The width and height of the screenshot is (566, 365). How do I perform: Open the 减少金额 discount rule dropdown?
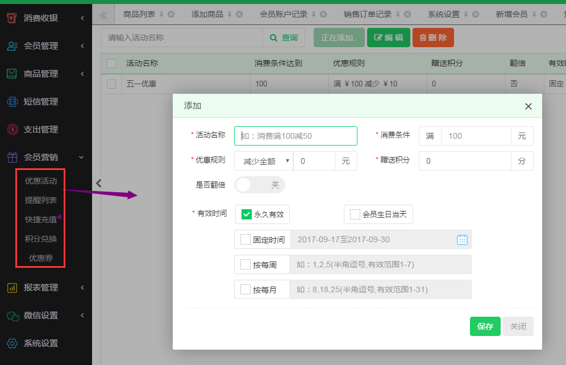click(263, 161)
